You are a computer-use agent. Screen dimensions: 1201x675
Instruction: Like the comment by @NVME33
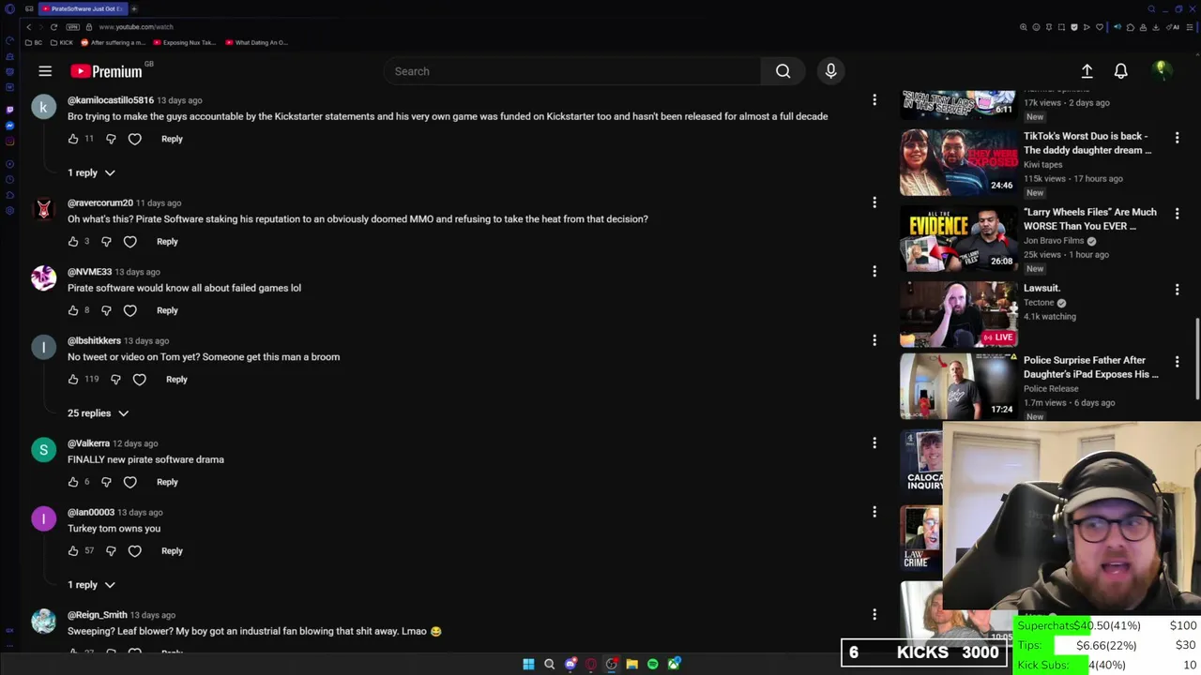tap(73, 310)
